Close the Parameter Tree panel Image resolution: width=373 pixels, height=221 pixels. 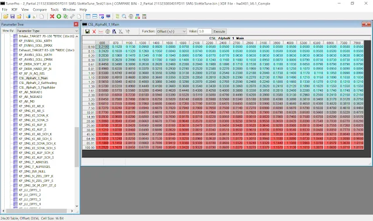pos(76,24)
